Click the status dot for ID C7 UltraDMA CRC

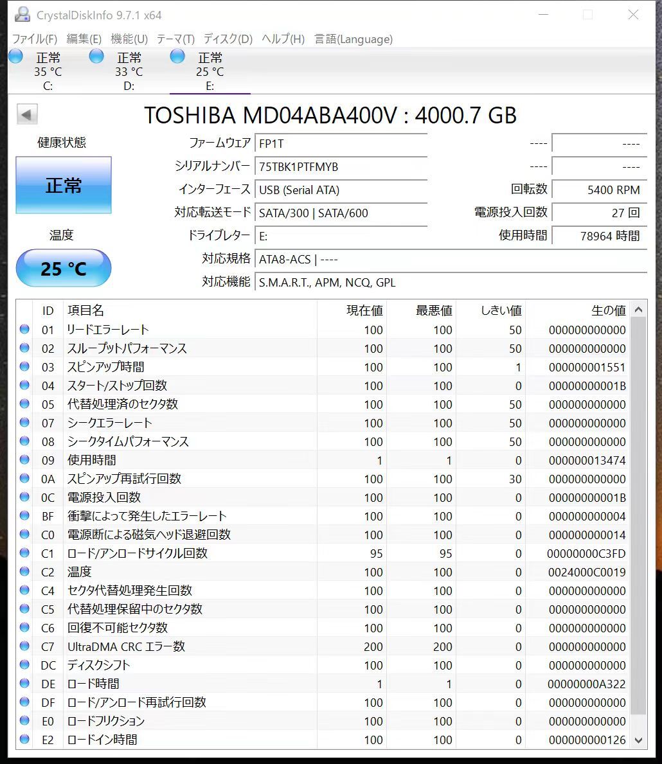pyautogui.click(x=24, y=646)
